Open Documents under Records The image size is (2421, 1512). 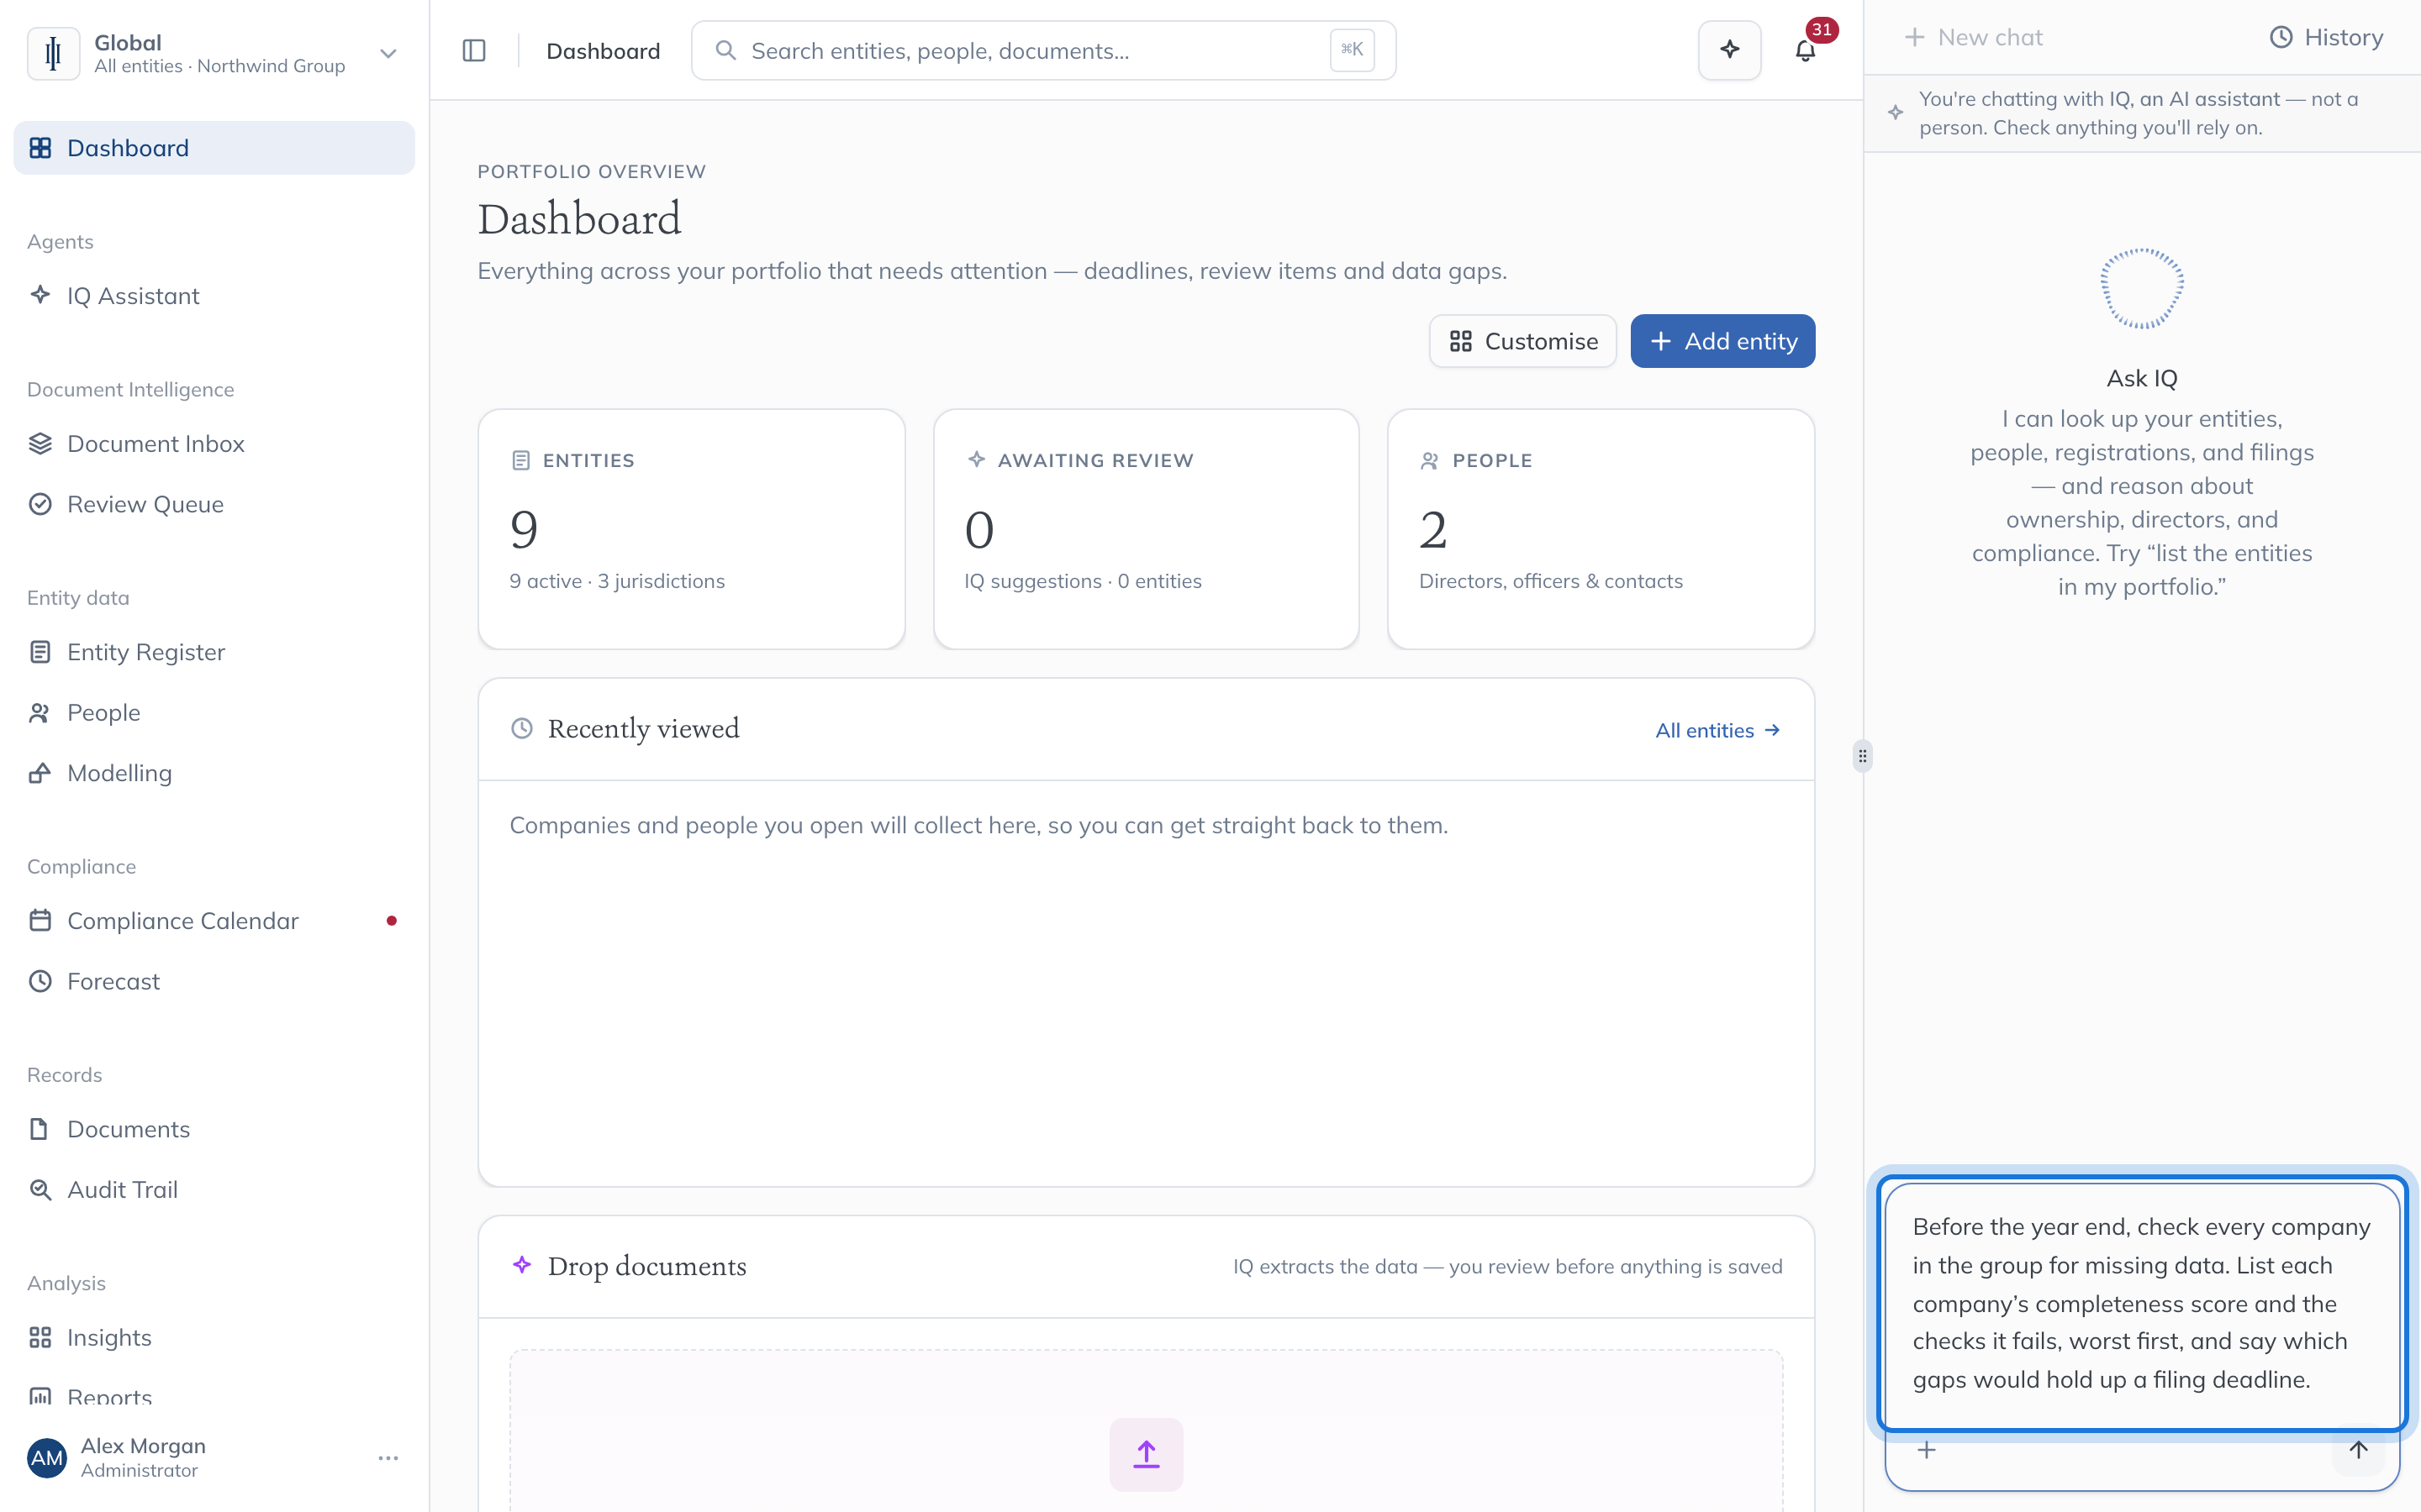(x=214, y=1129)
